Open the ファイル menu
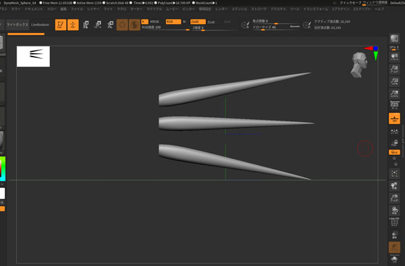The height and width of the screenshot is (266, 405). (77, 9)
